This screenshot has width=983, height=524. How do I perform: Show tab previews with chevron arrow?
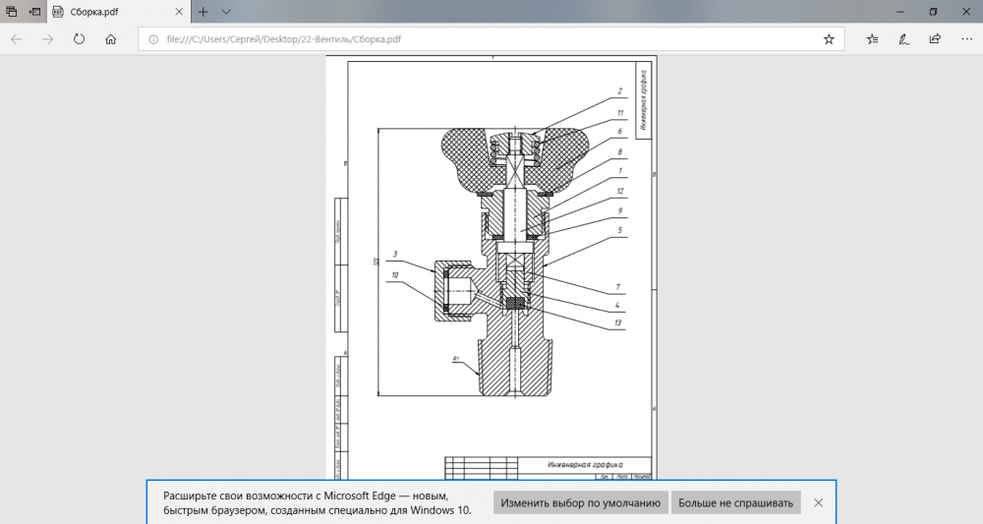(226, 12)
